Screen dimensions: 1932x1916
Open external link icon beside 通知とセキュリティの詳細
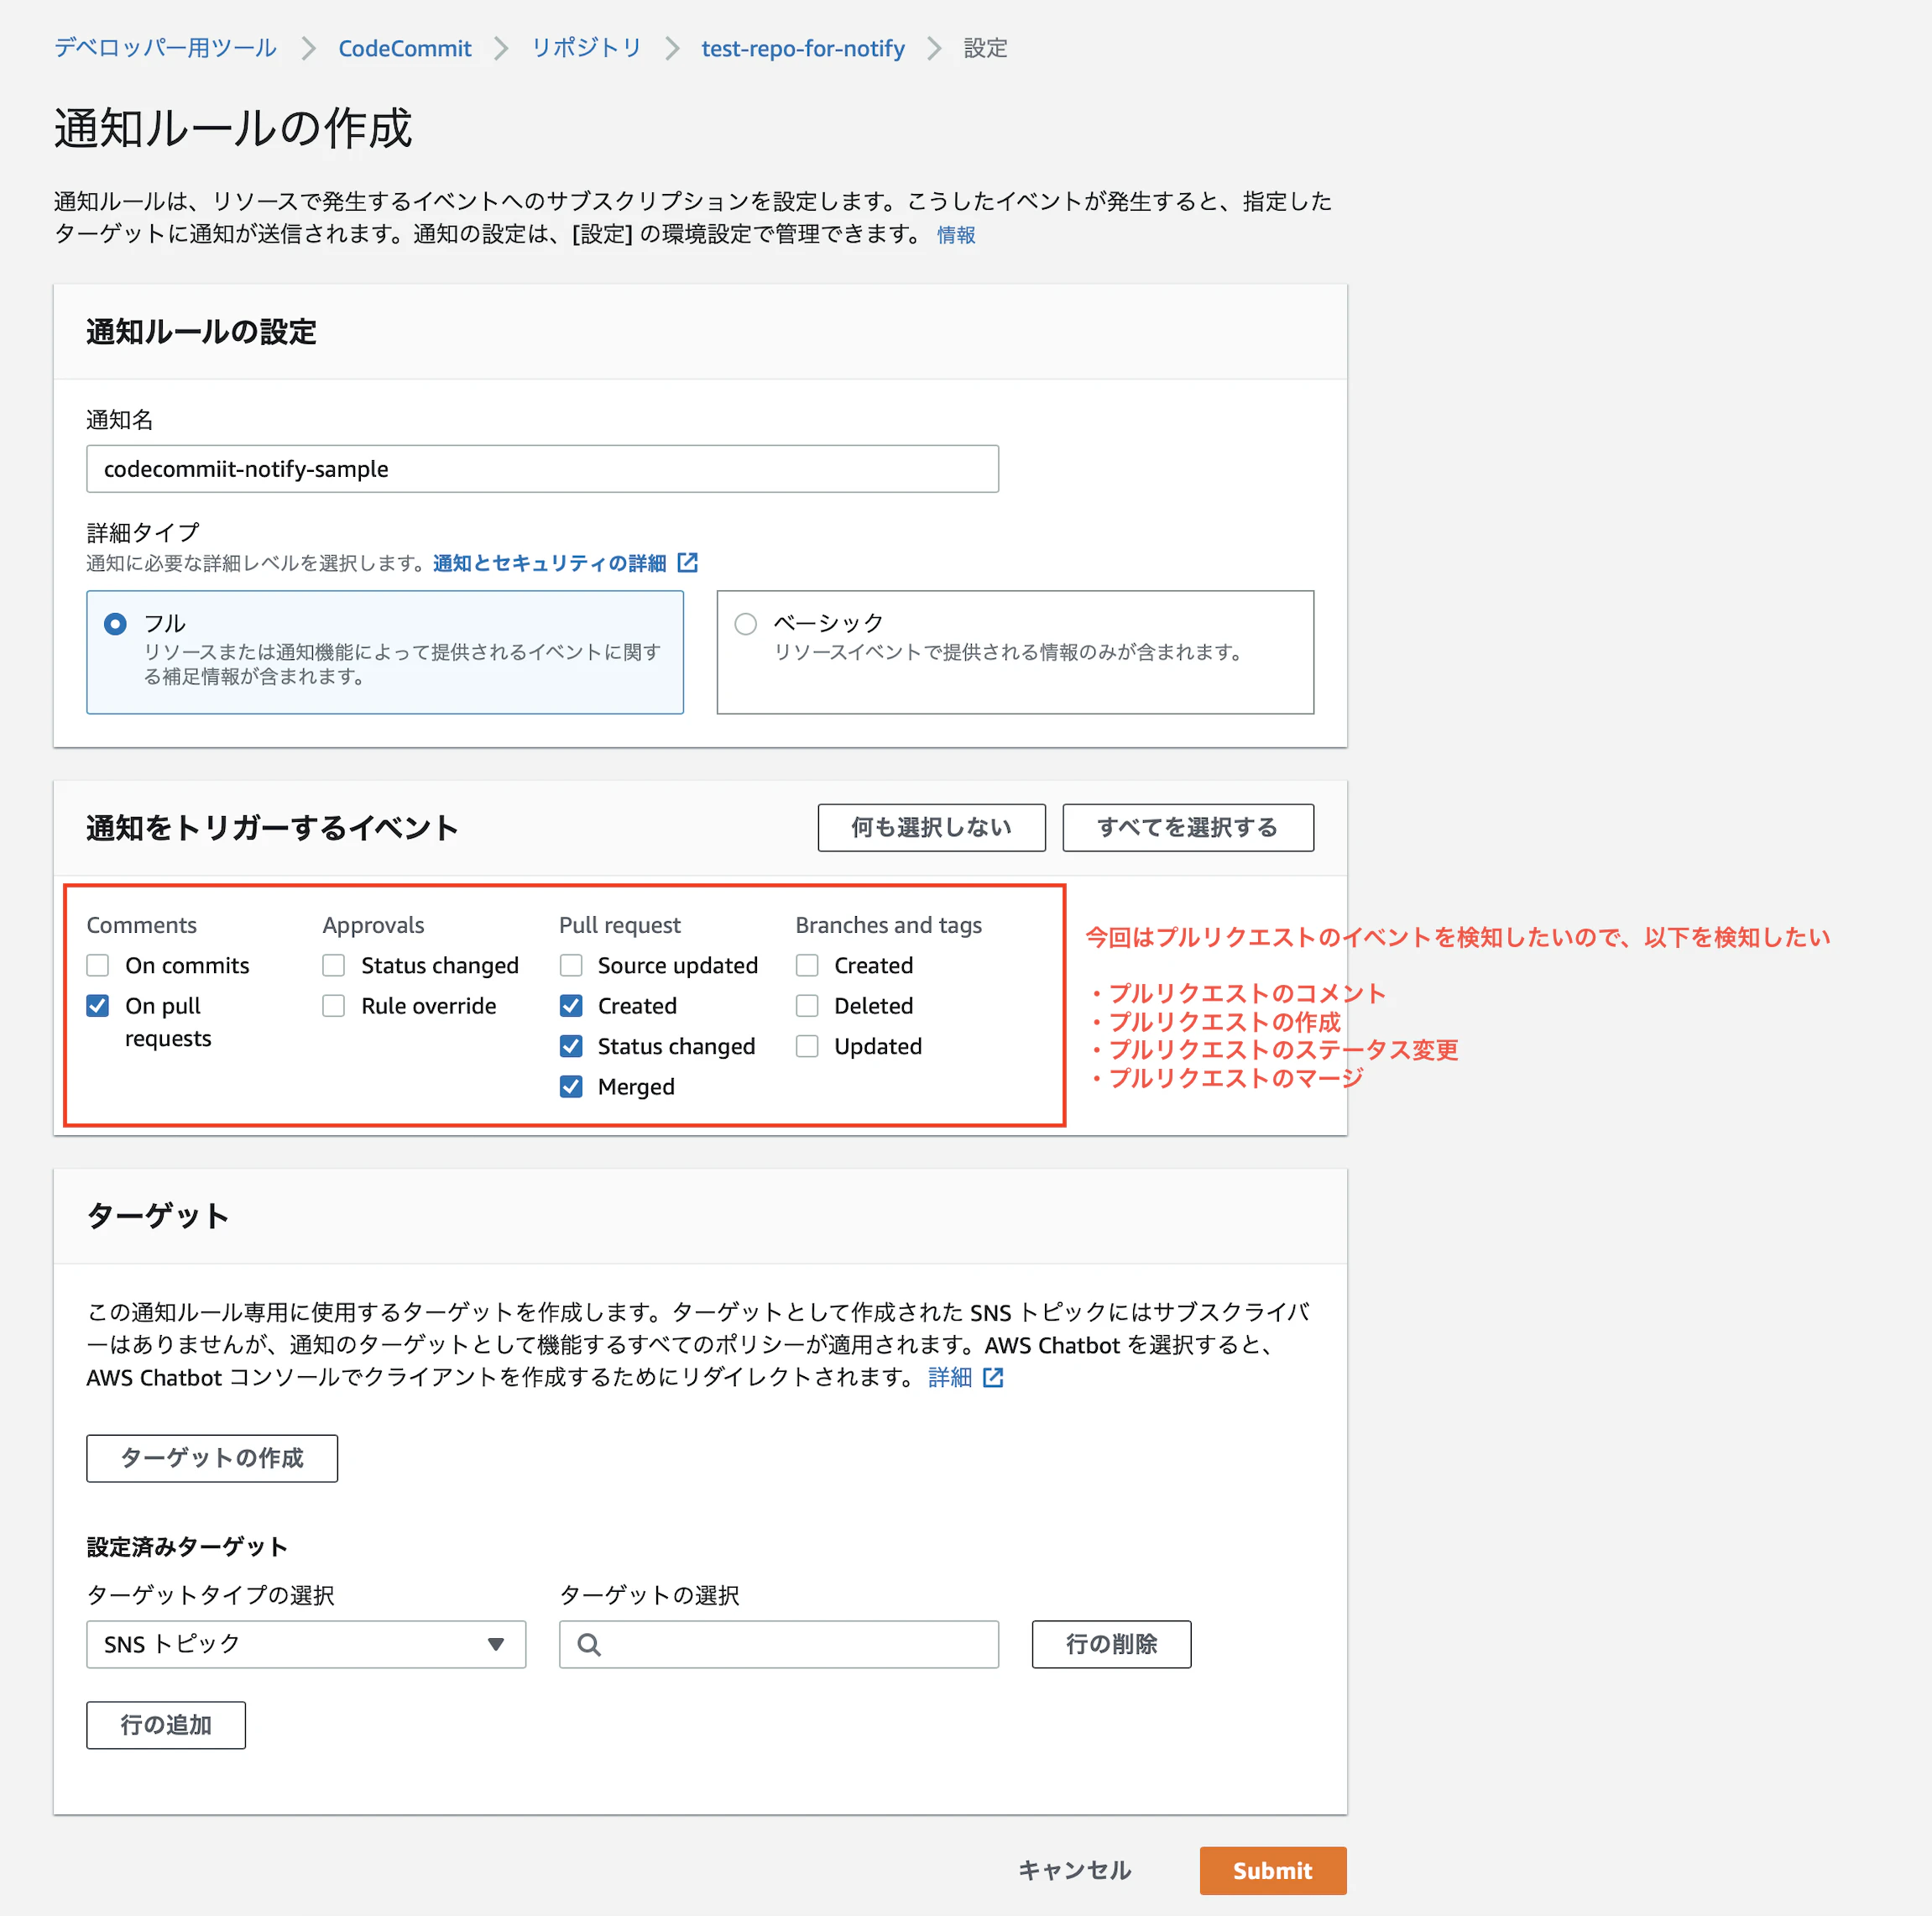click(x=688, y=563)
